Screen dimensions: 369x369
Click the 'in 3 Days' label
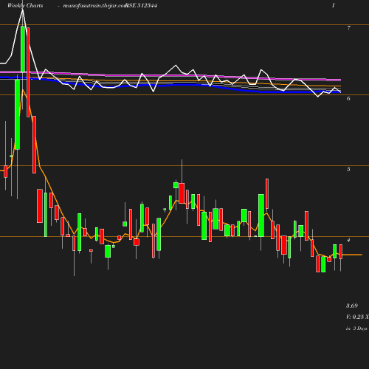point(356,328)
